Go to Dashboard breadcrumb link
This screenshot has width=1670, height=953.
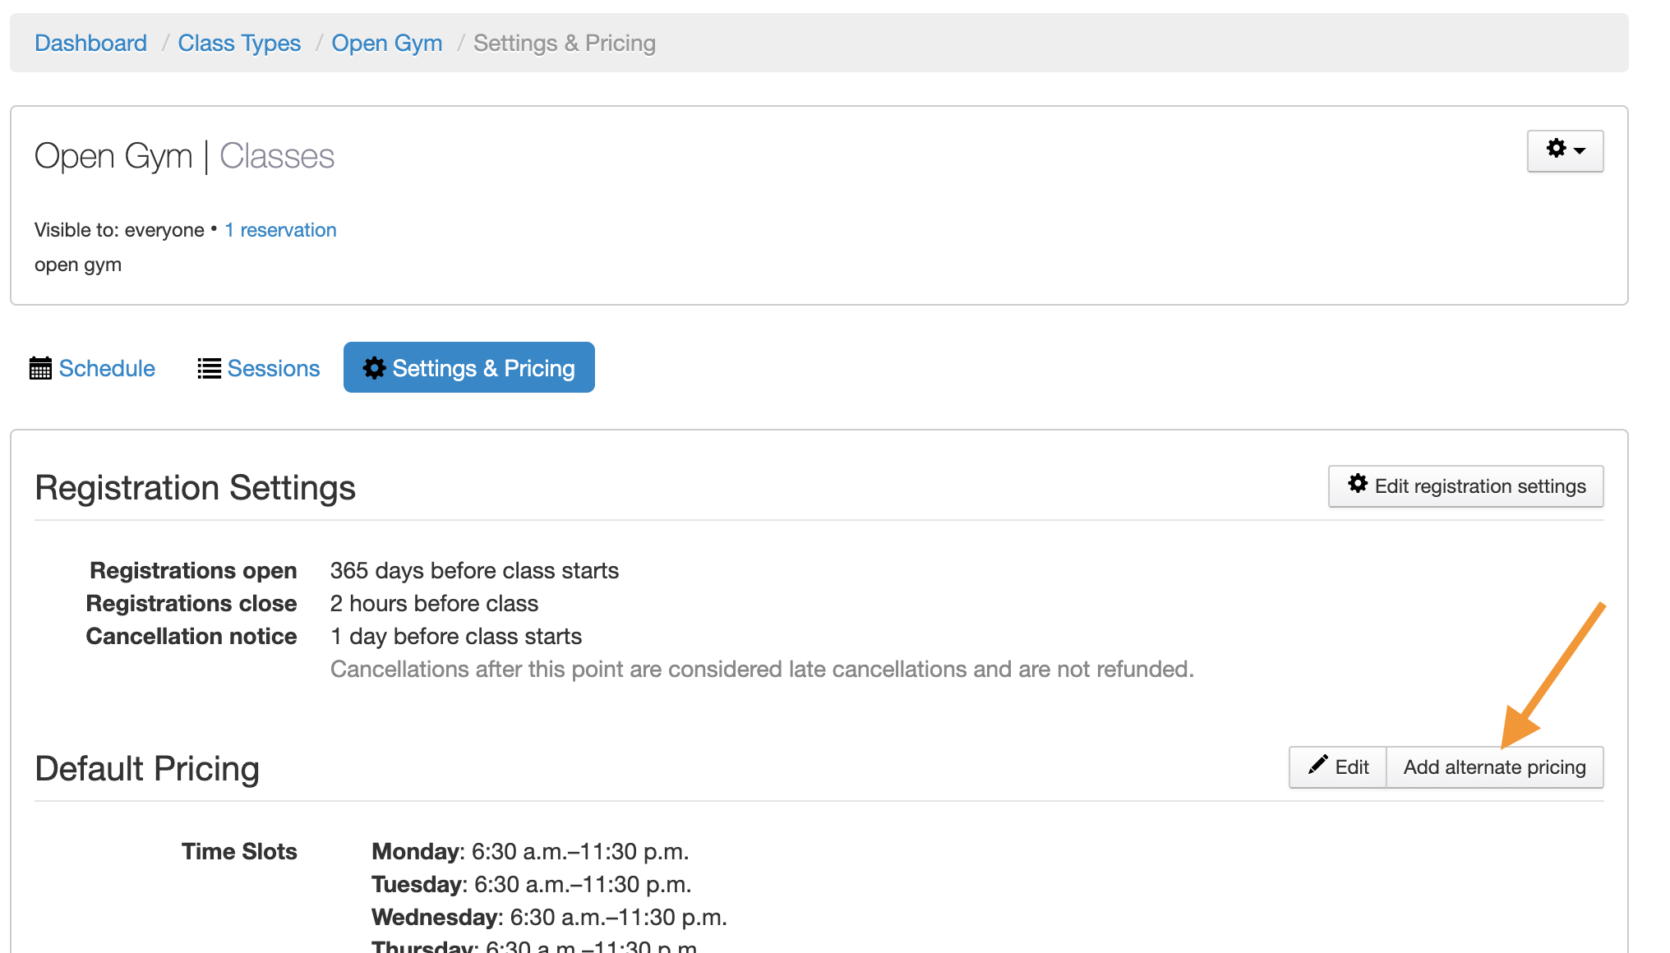click(90, 43)
